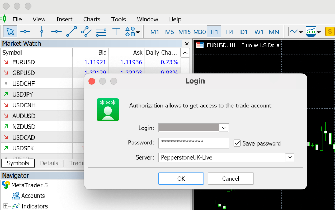Switch to the Symbols tab
The image size is (335, 210).
tap(18, 163)
